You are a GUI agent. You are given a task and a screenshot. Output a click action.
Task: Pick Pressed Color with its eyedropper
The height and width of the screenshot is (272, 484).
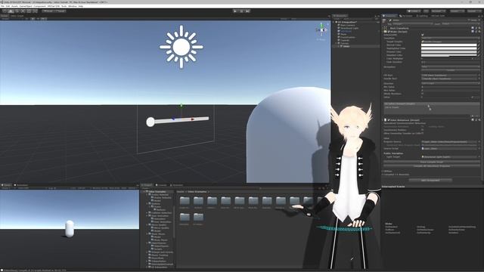[x=479, y=52]
